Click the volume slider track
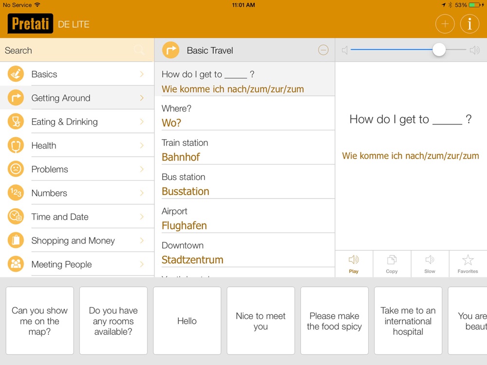 408,50
